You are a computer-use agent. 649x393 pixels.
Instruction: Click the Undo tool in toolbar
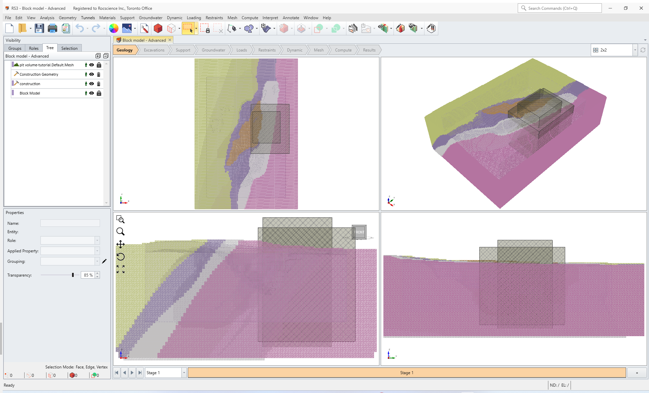pos(80,28)
